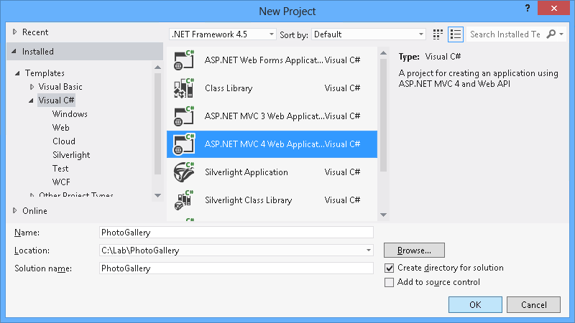Choose the Silverlight Application template icon
The width and height of the screenshot is (575, 323).
tap(184, 172)
